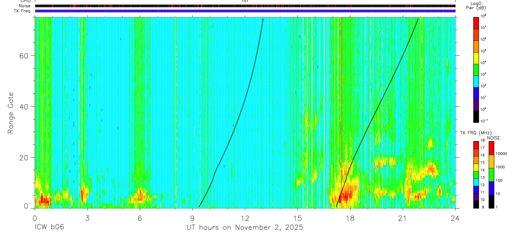Click the blue segment of the Lag0 Pwr colorbar
Viewport: 512px width, 236px height.
point(476,93)
